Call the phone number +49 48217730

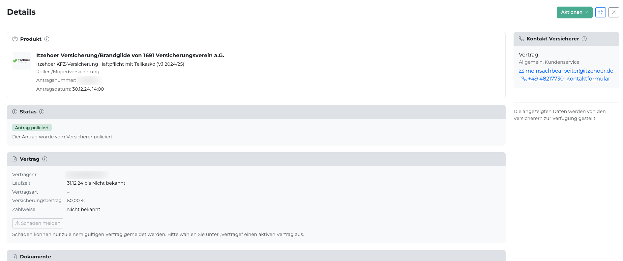click(543, 79)
